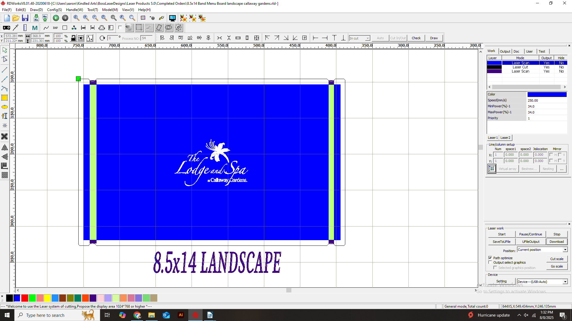Image resolution: width=572 pixels, height=321 pixels.
Task: Switch to the Laser2 tab
Action: [x=505, y=138]
